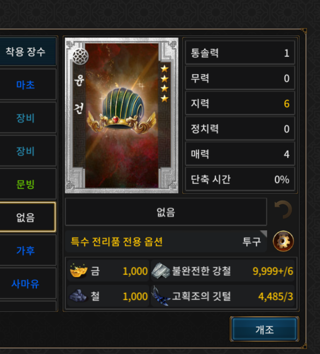Screen dimensions: 320x354
Task: Click the gold ingot 금 icon
Action: [x=78, y=270]
